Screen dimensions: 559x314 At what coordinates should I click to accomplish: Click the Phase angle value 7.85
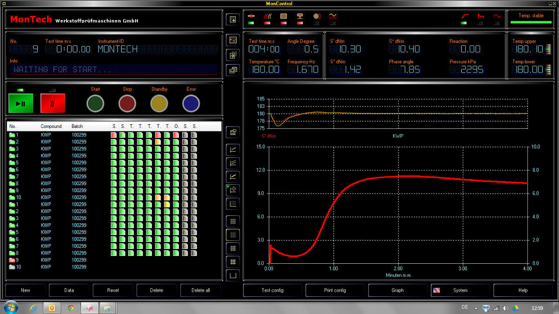405,69
